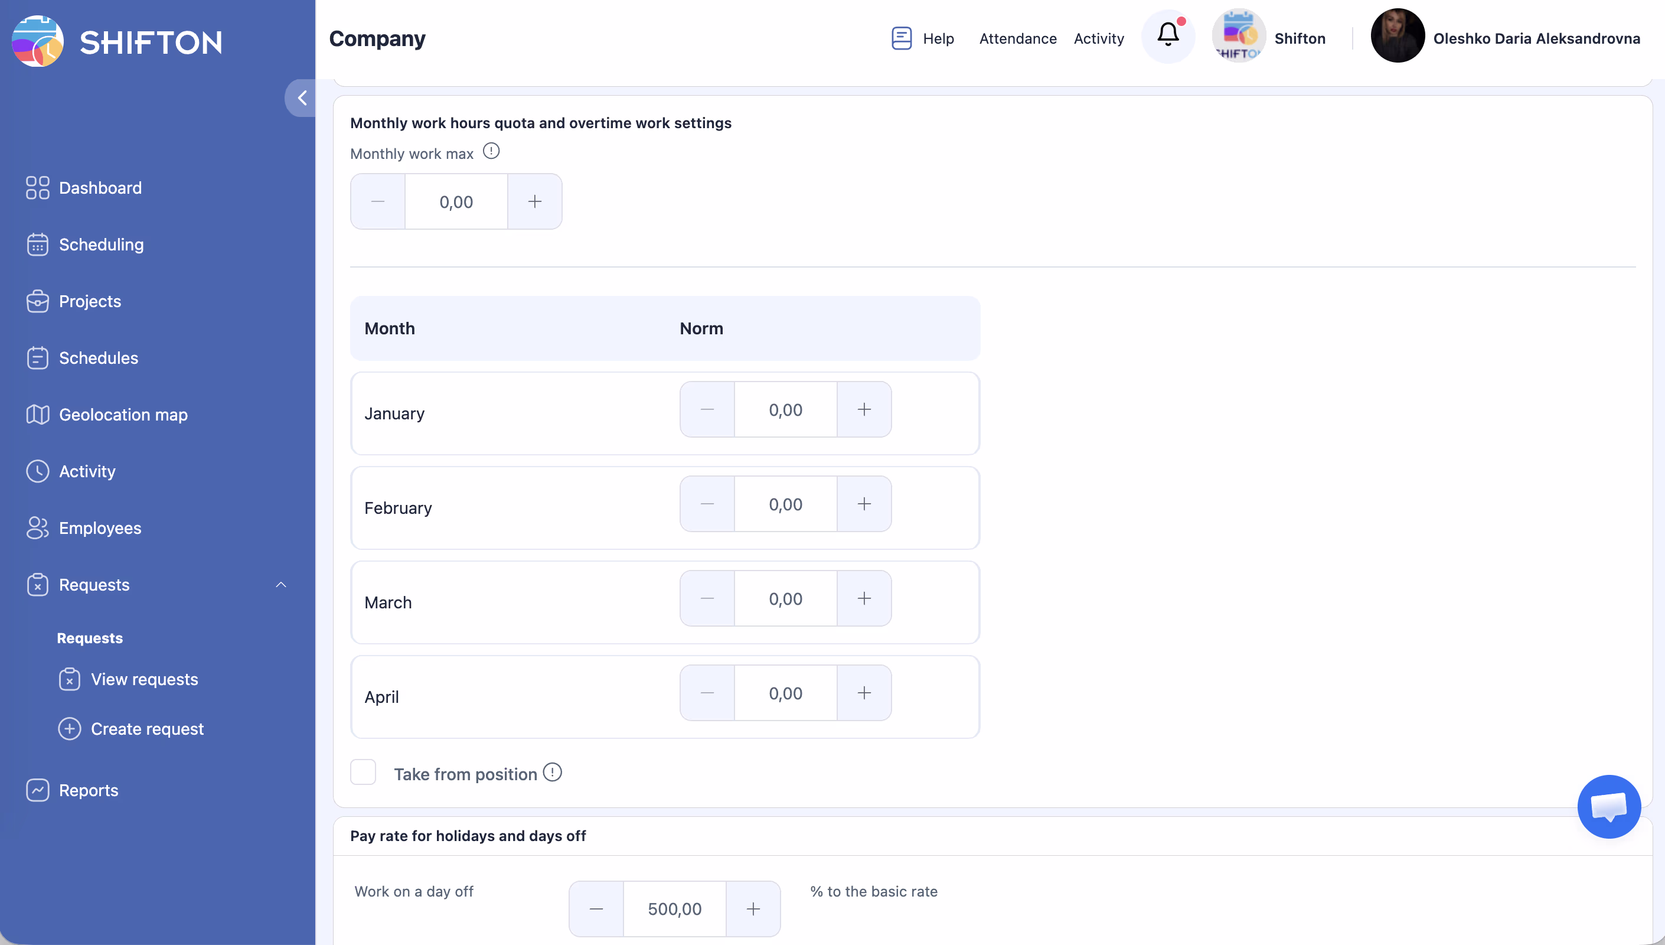Viewport: 1665px width, 945px height.
Task: Collapse the sidebar with arrow button
Action: pos(301,98)
